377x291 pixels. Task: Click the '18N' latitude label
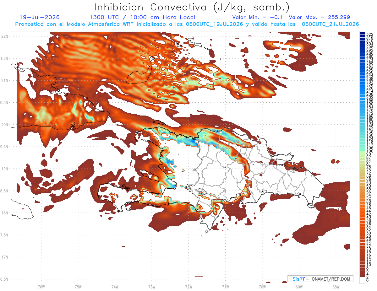click(4, 213)
